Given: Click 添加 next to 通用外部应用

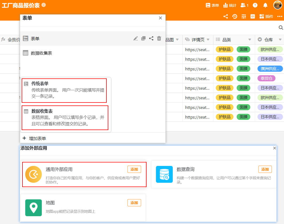Looking at the screenshot, I should pos(134,169).
